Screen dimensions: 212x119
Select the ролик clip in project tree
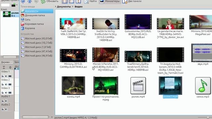coord(11,14)
